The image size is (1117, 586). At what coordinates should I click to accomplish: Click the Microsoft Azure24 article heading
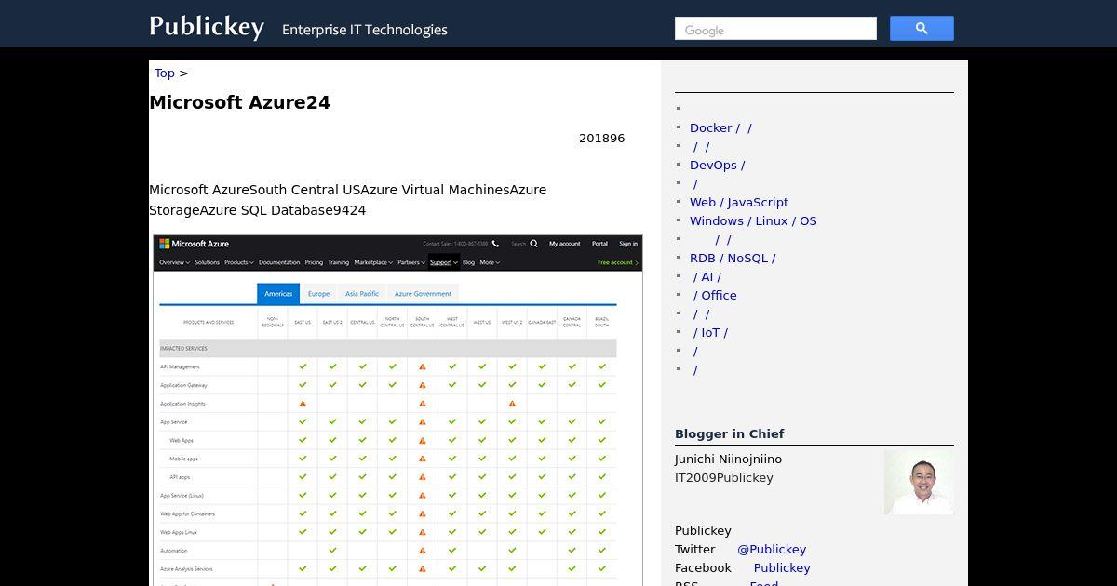tap(240, 102)
